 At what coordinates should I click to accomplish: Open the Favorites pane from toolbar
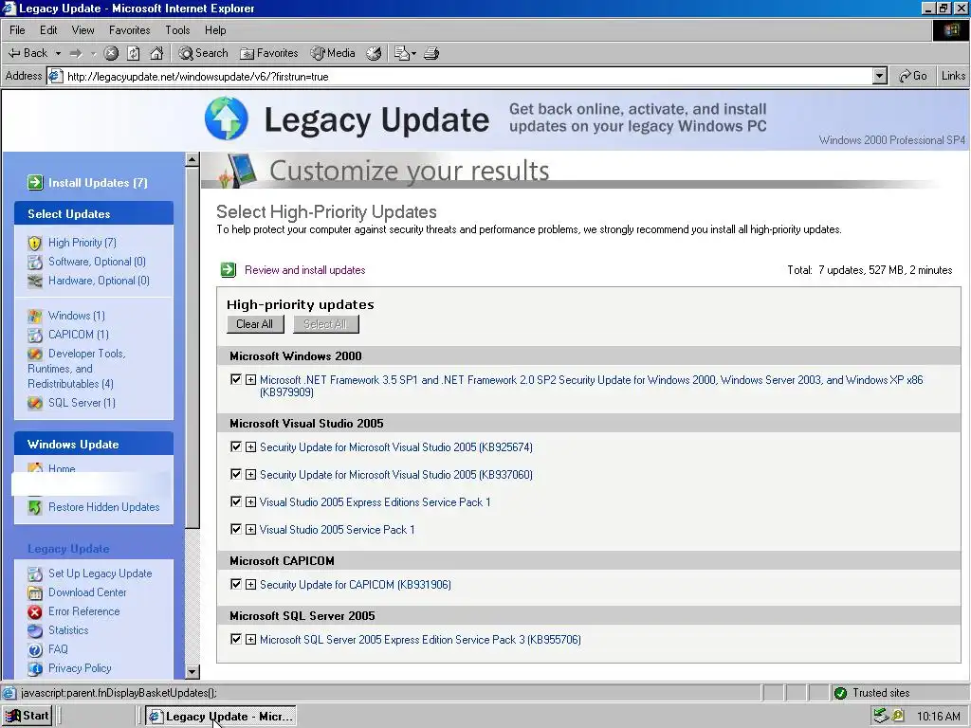coord(269,53)
